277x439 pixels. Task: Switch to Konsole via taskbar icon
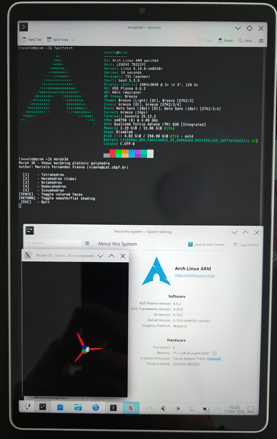tap(113, 408)
